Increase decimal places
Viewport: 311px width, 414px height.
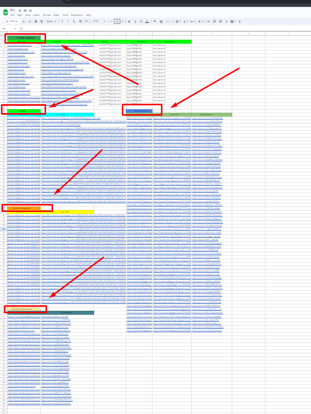tap(80, 21)
